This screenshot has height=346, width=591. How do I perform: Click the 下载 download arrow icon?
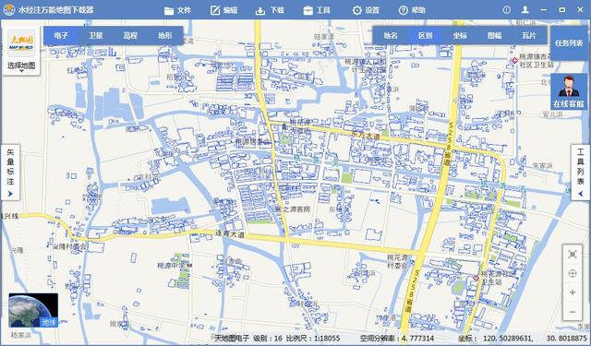260,10
